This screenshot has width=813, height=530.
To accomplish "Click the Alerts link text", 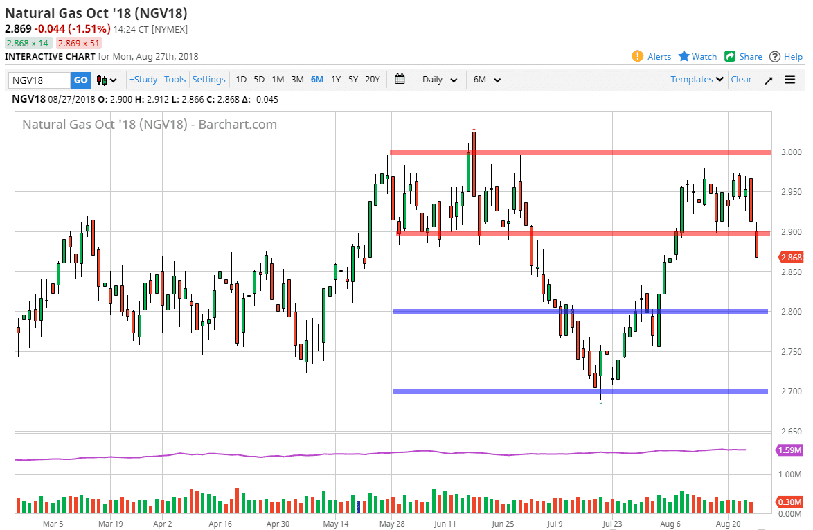I will (x=659, y=57).
